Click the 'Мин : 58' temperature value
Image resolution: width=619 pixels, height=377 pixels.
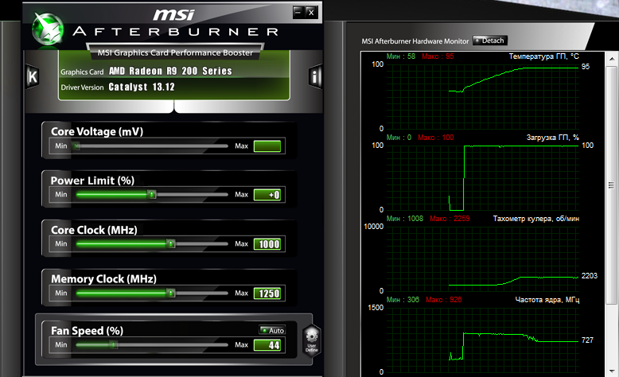point(401,56)
